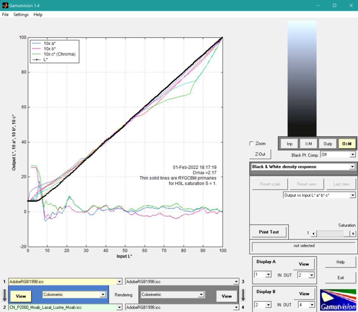Activate the Outp display mode
Screen dimensions: 358x312
point(328,144)
